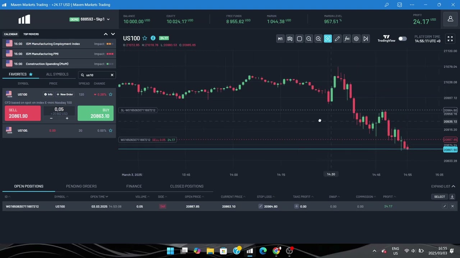Image resolution: width=460 pixels, height=258 pixels.
Task: Download positions with export icon
Action: 452,197
